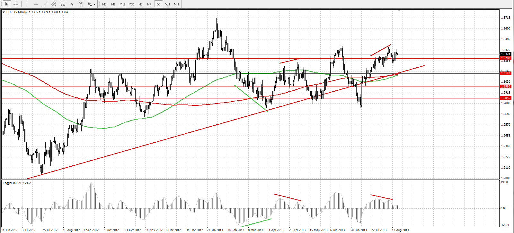Click the 1.3485 price axis label

pos(506,39)
